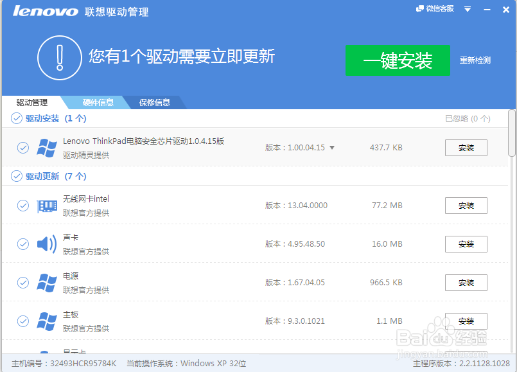This screenshot has height=372, width=517.
Task: Click the wireless network card icon
Action: (47, 206)
